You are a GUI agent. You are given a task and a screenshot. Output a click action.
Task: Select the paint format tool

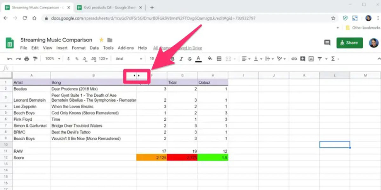tap(35, 59)
